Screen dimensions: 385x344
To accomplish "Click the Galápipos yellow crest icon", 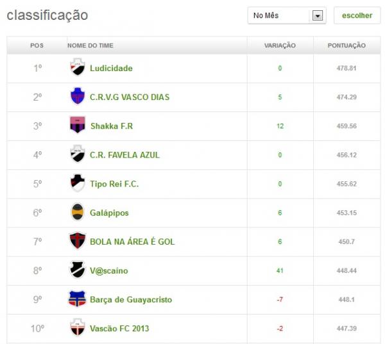I will click(x=77, y=212).
